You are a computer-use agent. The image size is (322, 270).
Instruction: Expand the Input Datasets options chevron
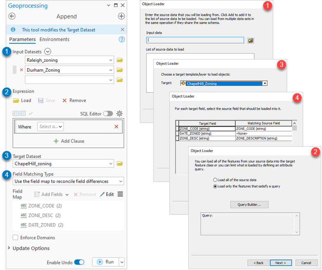pyautogui.click(x=48, y=52)
